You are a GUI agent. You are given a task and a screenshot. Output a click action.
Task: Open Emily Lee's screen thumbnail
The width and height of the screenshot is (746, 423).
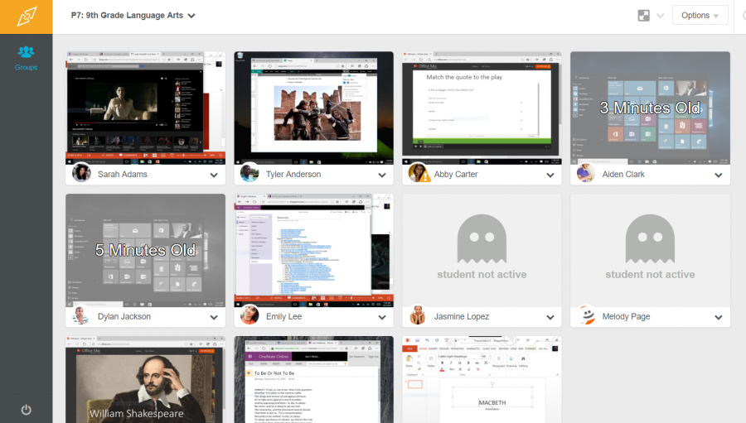pyautogui.click(x=314, y=250)
